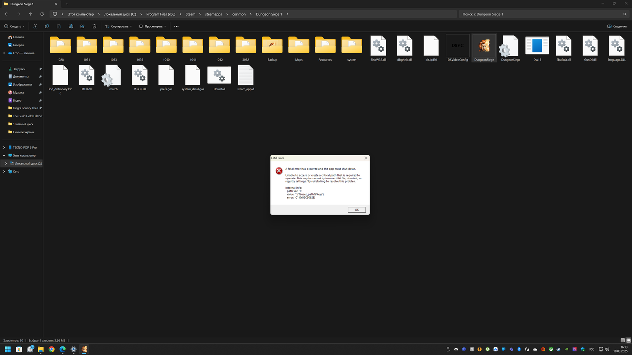Open the three-dot more options menu

pos(176,26)
